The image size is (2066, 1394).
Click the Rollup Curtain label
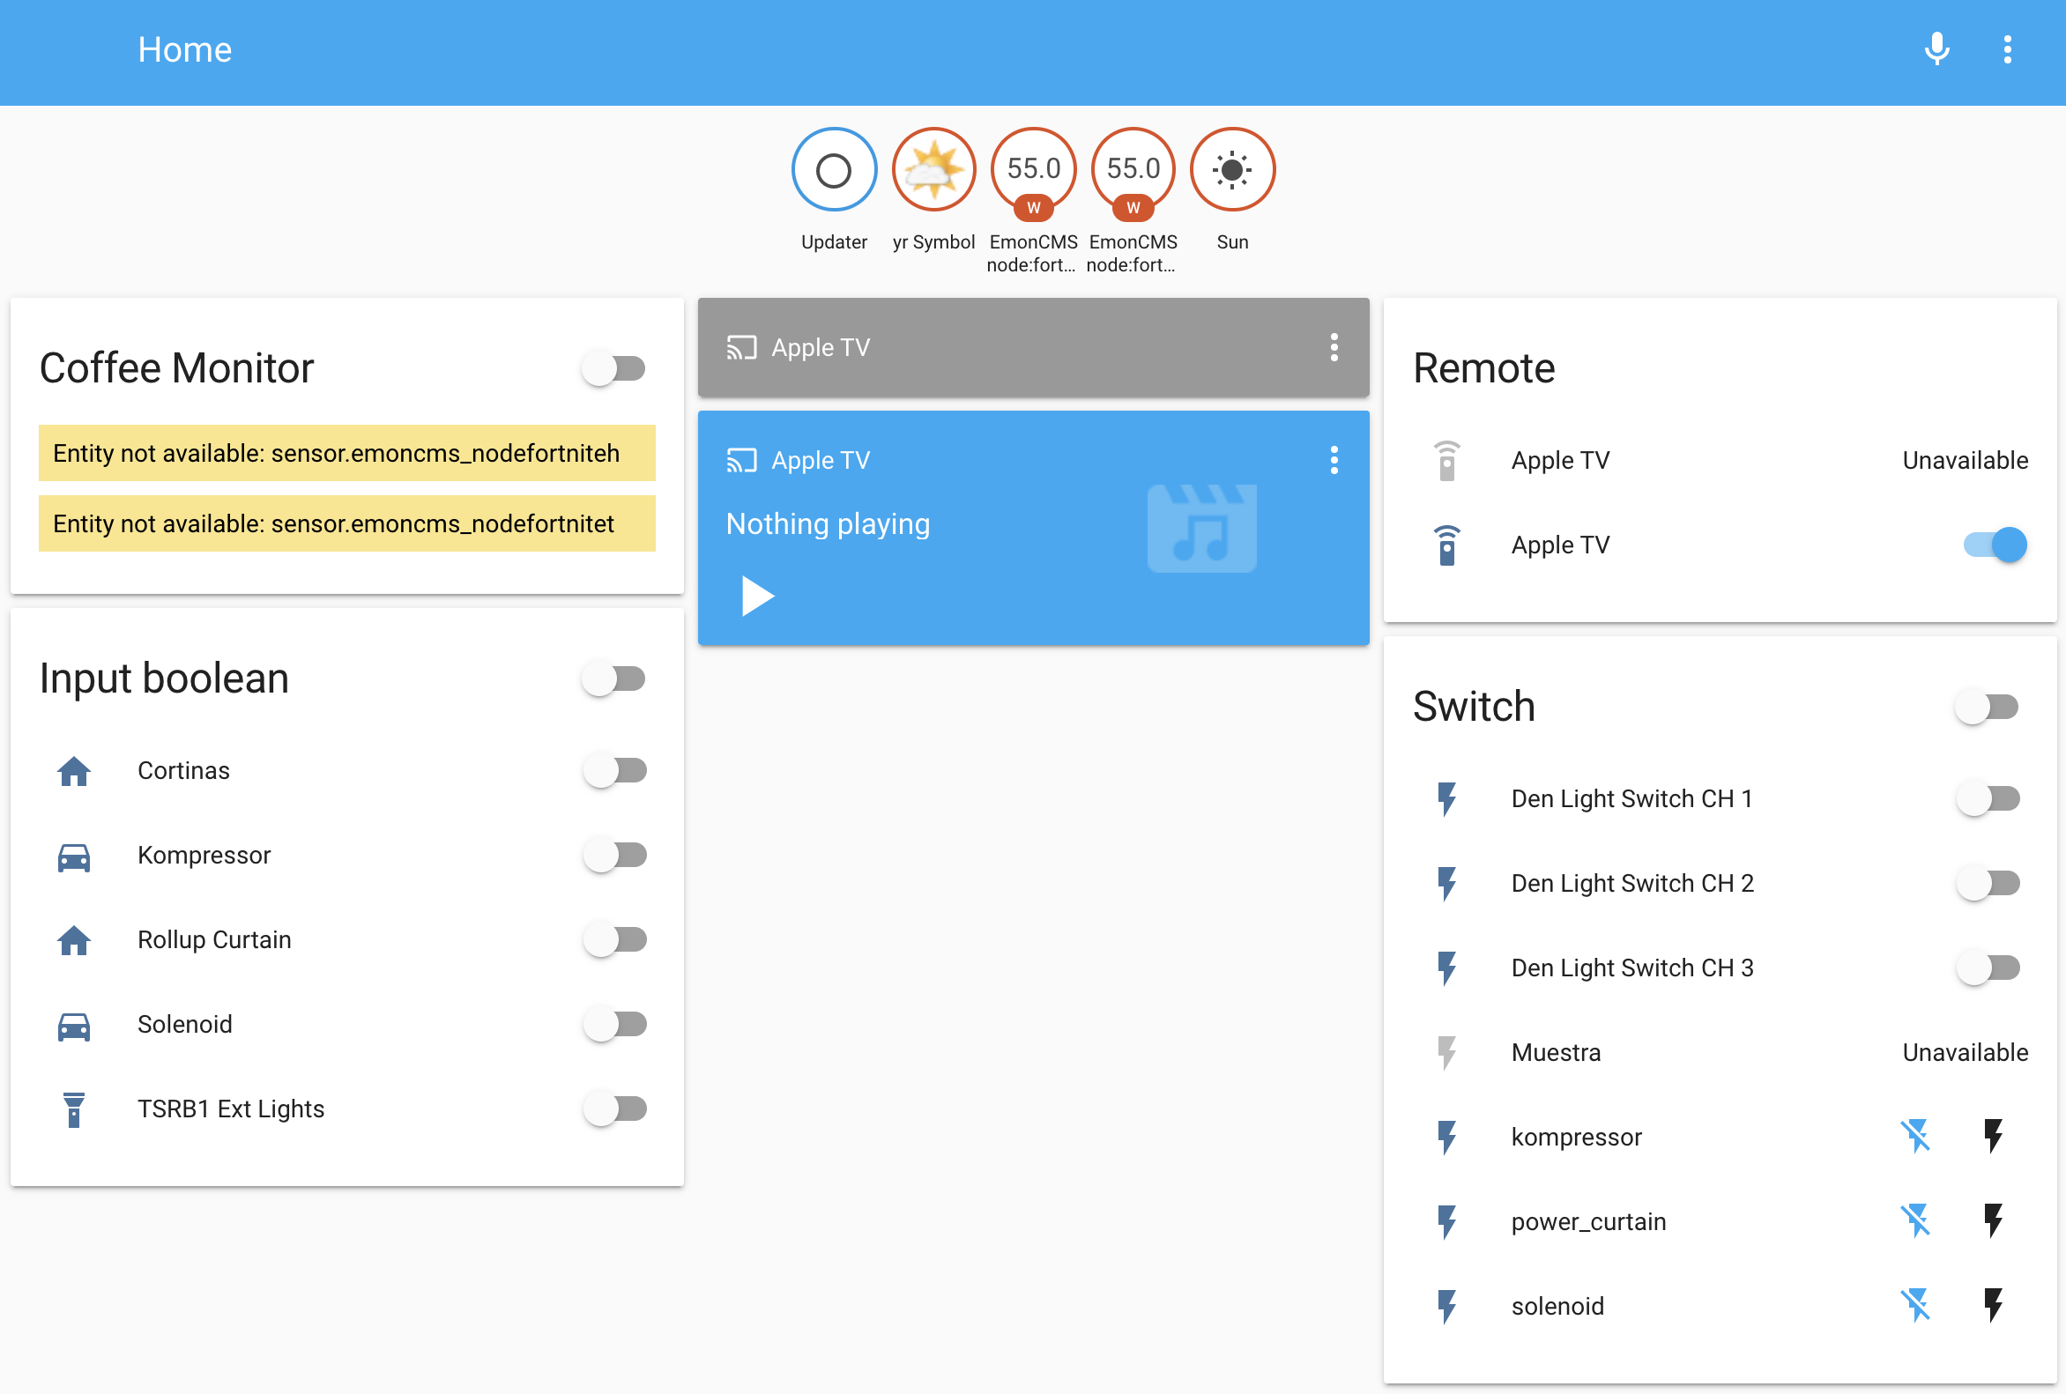pyautogui.click(x=214, y=939)
